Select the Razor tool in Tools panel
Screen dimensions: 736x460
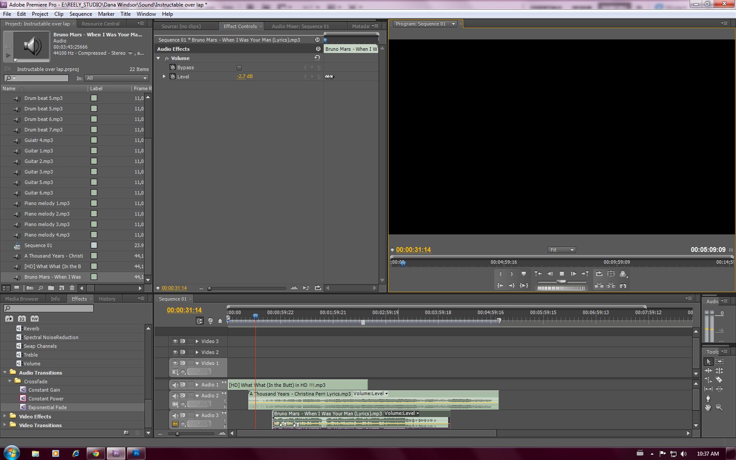click(719, 380)
